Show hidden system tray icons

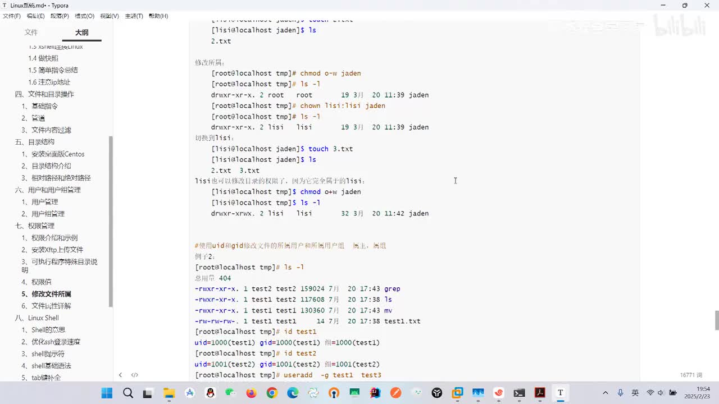[605, 393]
